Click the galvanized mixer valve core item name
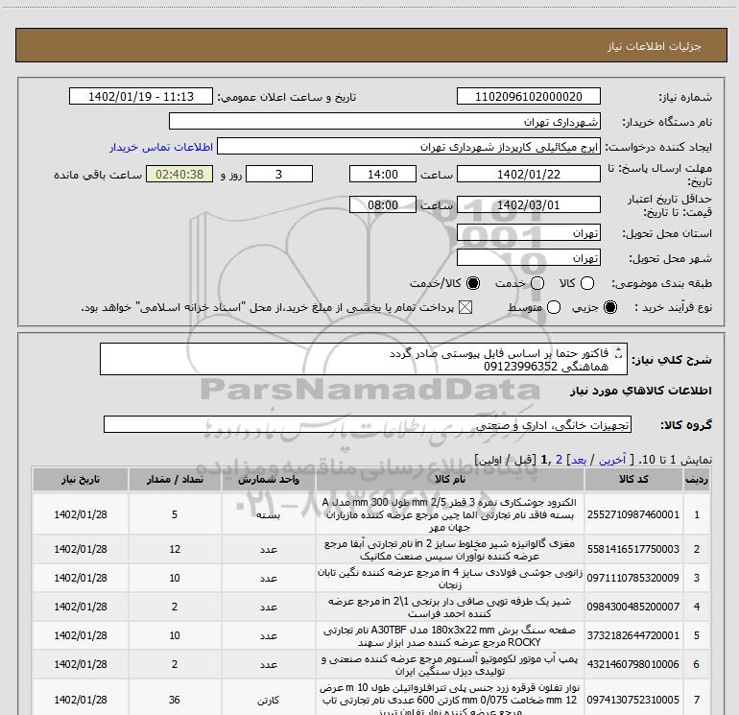739x715 pixels. point(449,550)
